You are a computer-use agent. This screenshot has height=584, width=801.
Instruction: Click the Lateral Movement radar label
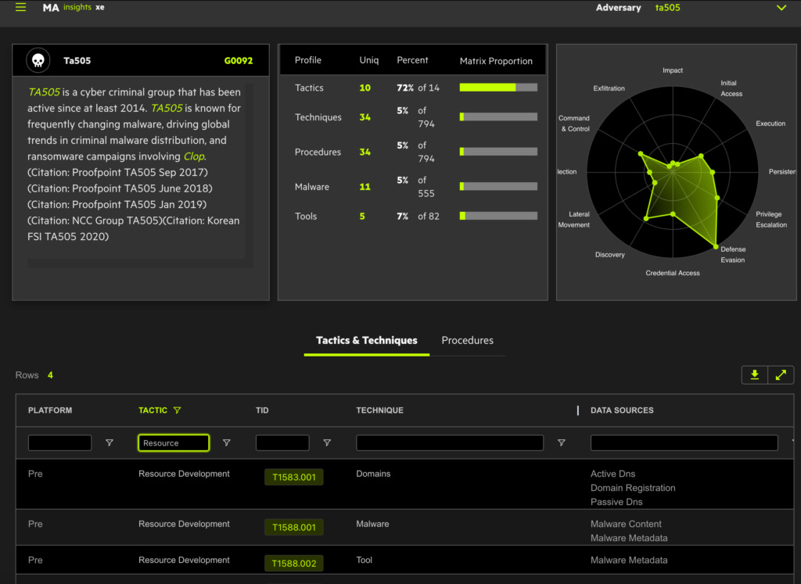point(573,220)
